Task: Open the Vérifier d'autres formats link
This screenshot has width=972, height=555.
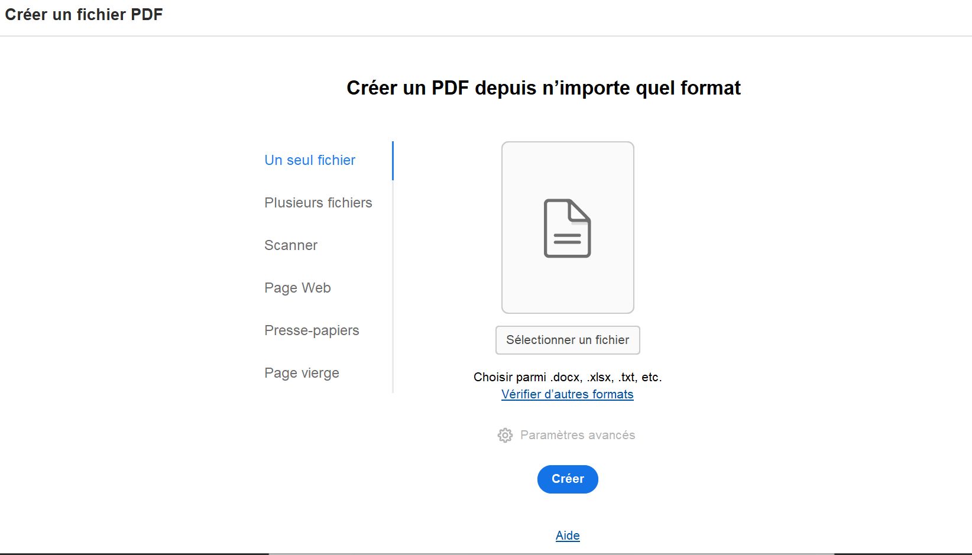Action: (567, 394)
